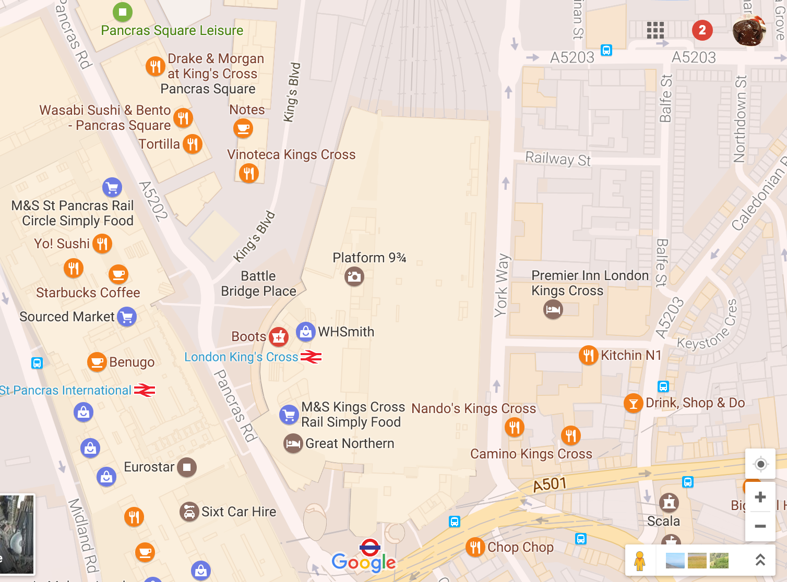Click the Sixt Car Hire marker
The height and width of the screenshot is (582, 787).
[189, 512]
